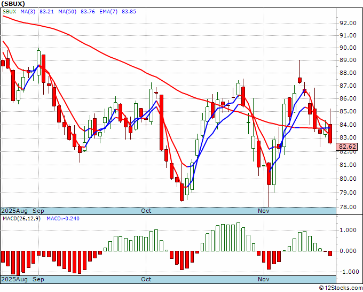Viewport: 363px width, 292px height.
Task: Click Oct on the price chart date axis
Action: pyautogui.click(x=146, y=211)
